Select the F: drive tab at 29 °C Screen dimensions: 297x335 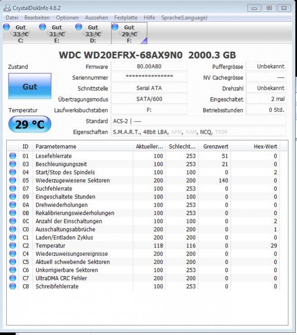coord(129,34)
